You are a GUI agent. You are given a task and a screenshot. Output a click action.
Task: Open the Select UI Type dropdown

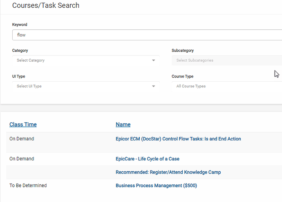(86, 86)
